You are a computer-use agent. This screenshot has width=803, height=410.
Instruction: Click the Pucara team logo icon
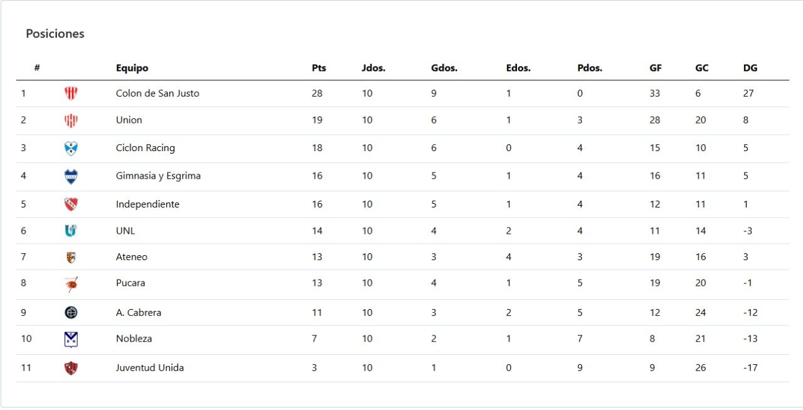71,284
